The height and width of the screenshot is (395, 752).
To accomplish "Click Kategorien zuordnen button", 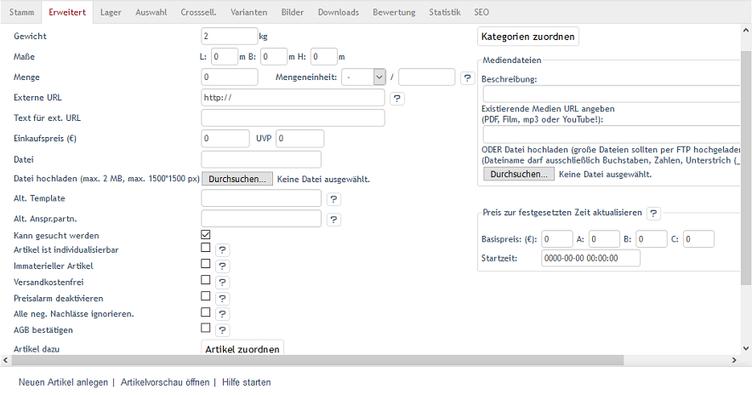I will 528,37.
